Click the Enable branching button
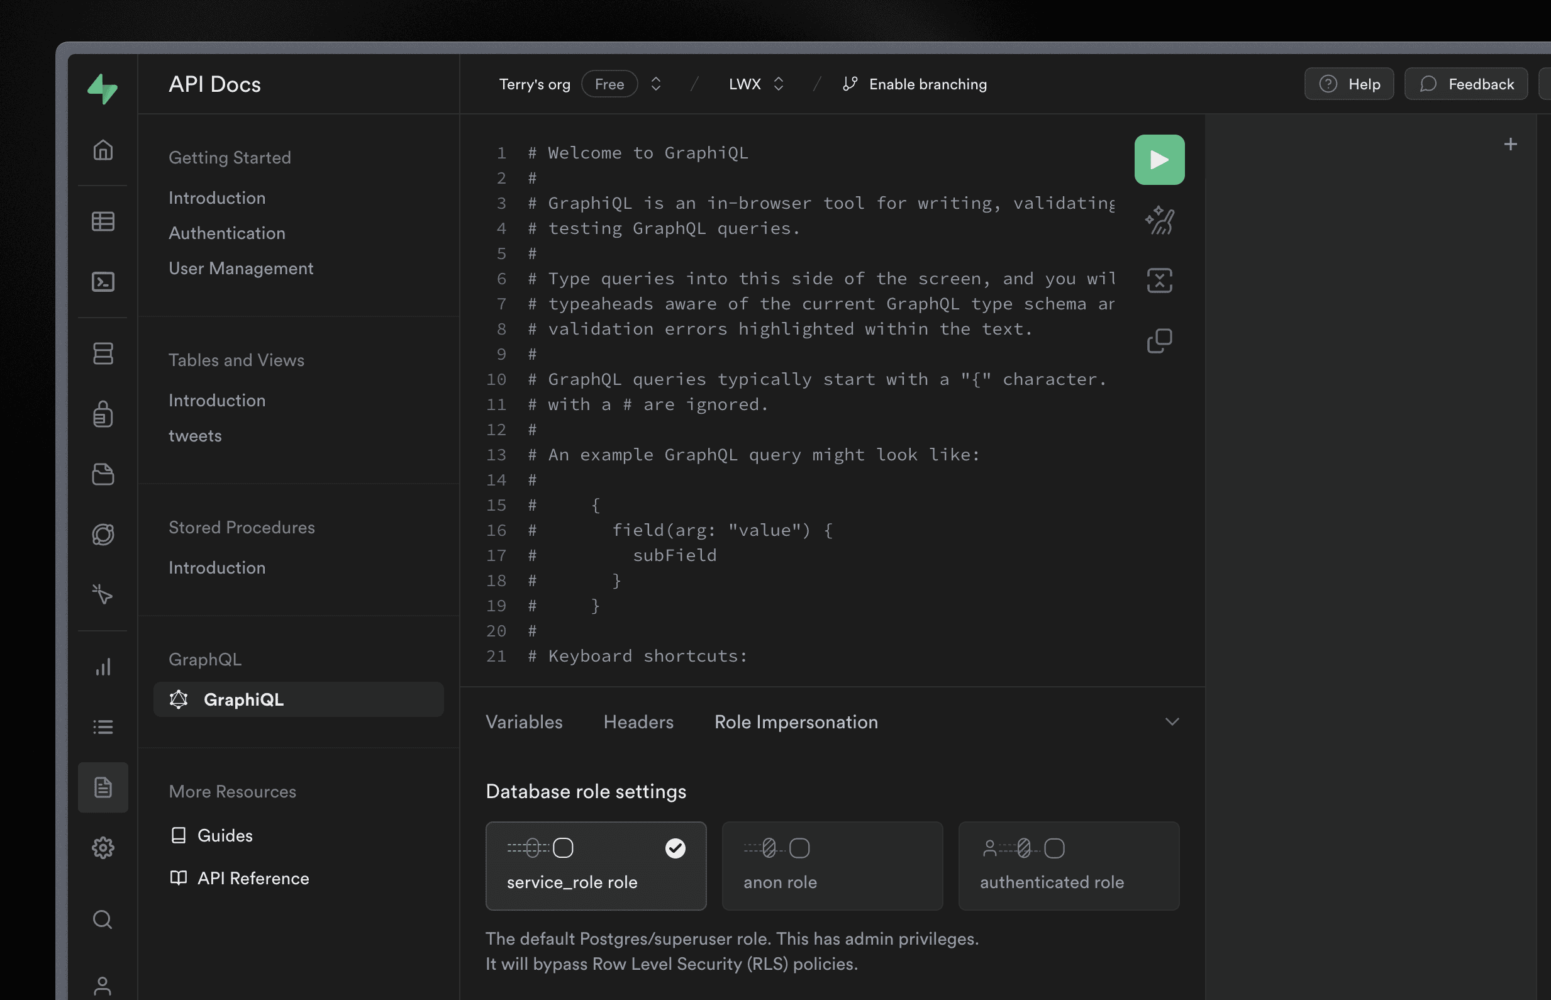 tap(914, 84)
